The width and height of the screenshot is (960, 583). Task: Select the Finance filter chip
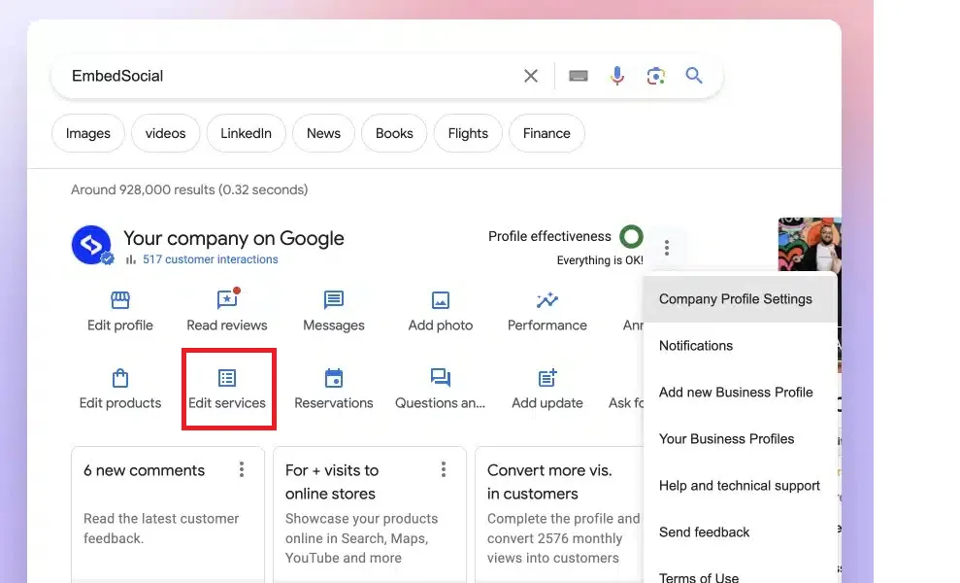coord(546,133)
